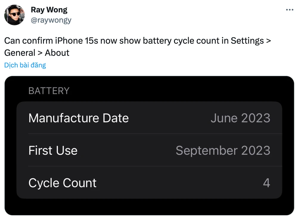This screenshot has width=298, height=218.
Task: Click the word "General" in the post
Action: (x=20, y=52)
